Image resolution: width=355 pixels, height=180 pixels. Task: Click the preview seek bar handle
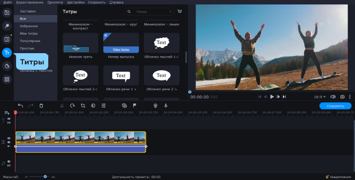point(190,92)
